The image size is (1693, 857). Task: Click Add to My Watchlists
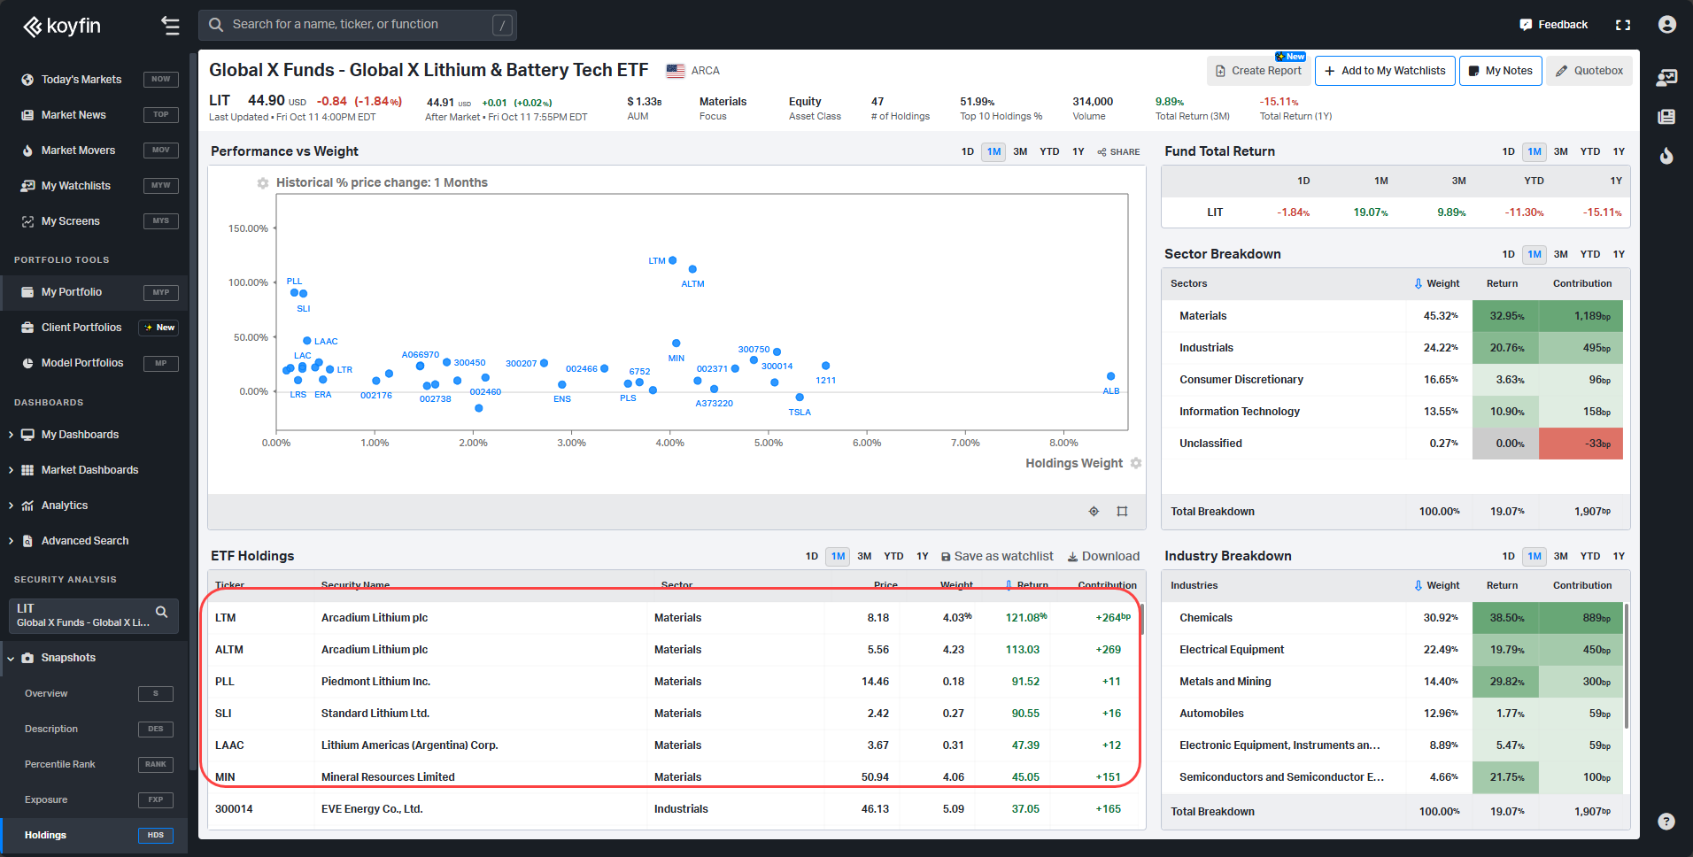pyautogui.click(x=1384, y=70)
